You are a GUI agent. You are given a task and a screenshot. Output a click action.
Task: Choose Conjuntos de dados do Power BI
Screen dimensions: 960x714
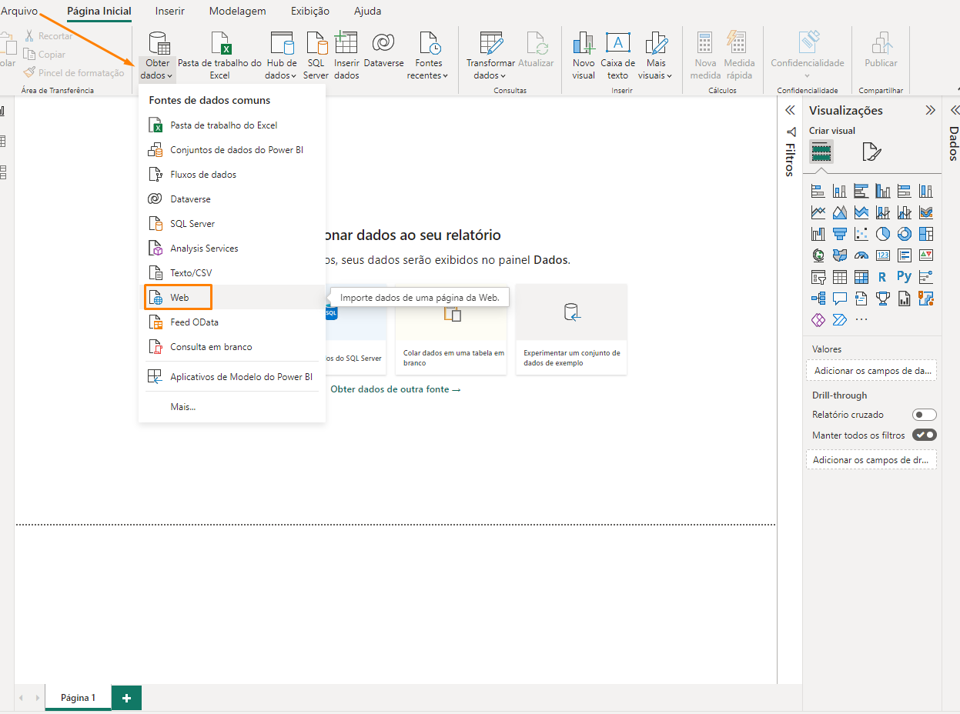tap(232, 150)
